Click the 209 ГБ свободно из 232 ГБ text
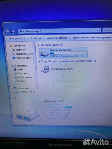This screenshot has height=149, width=112. click(x=64, y=56)
